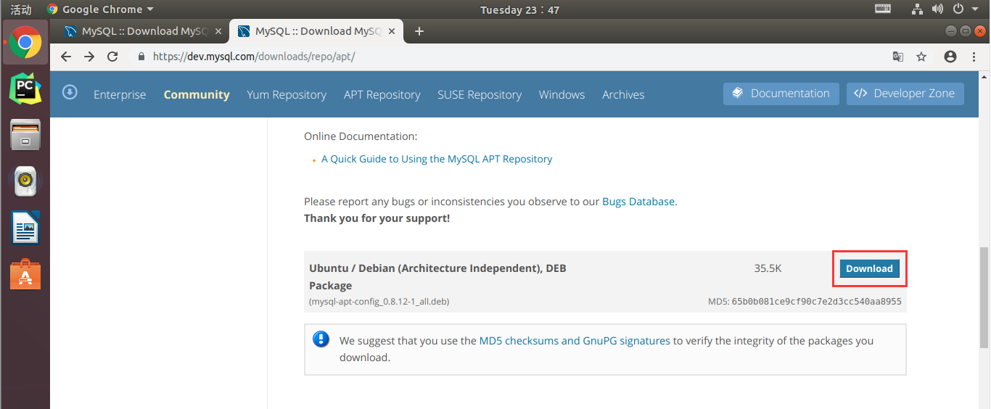Viewport: 991px width, 409px height.
Task: Open the Windows nav item
Action: tap(562, 94)
